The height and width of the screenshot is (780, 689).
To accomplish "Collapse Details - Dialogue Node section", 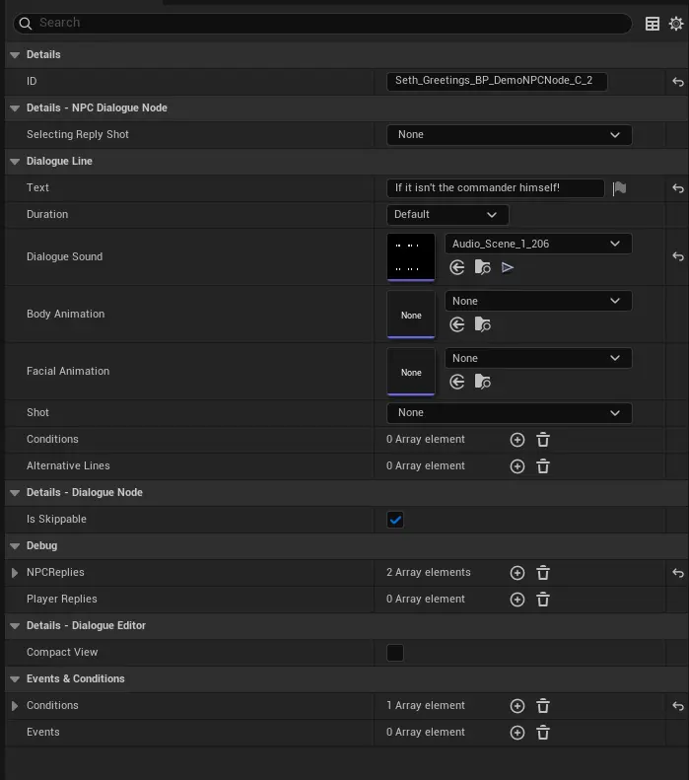I will [x=15, y=493].
